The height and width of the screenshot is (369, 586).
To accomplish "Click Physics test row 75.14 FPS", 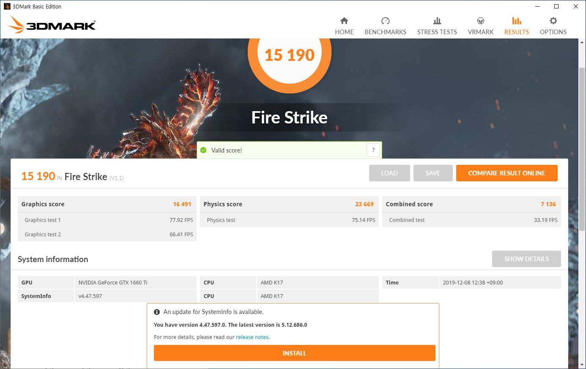I will [x=289, y=220].
